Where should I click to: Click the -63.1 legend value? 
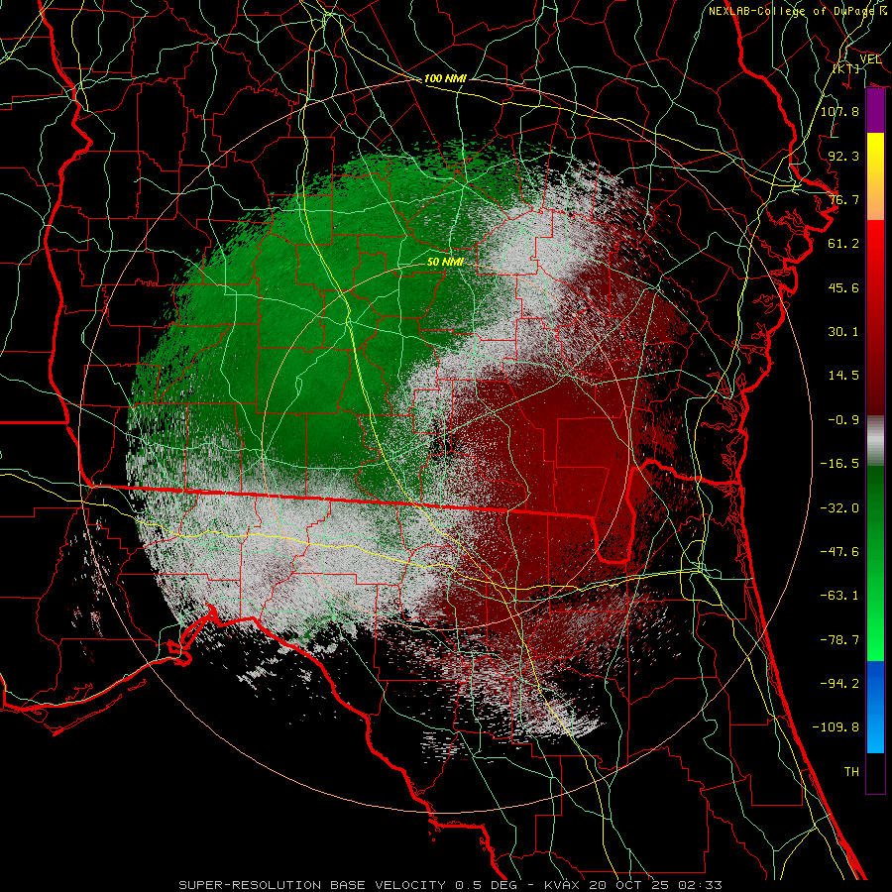839,596
